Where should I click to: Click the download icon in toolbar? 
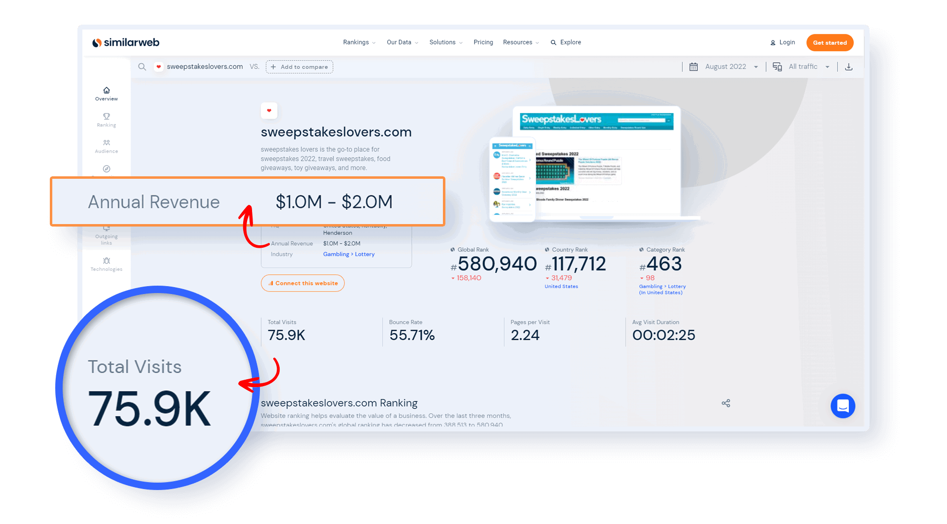848,67
